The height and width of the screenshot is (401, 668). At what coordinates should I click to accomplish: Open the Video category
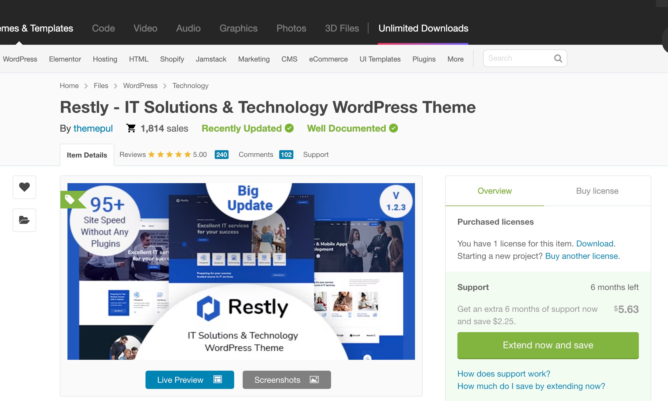(x=145, y=28)
